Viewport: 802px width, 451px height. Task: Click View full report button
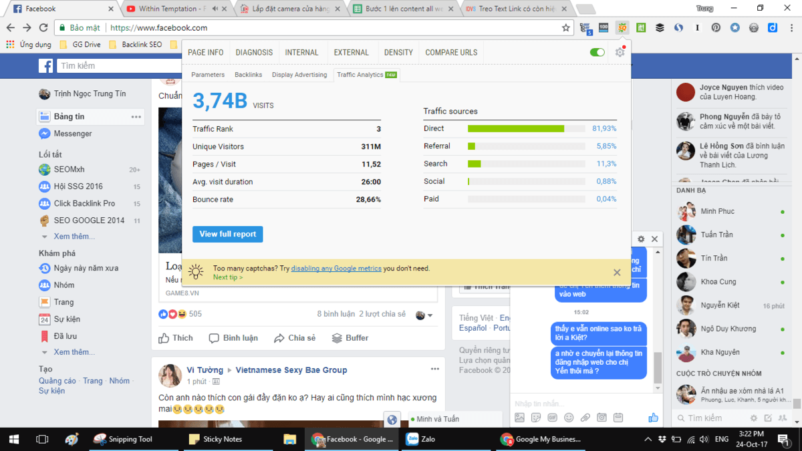click(228, 235)
